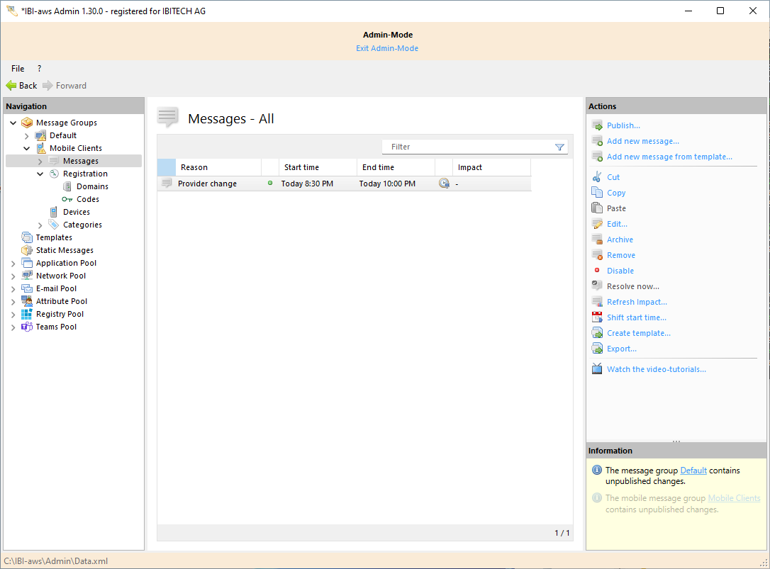Collapse the Message Groups tree node
Screen dimensions: 770x569
(13, 122)
